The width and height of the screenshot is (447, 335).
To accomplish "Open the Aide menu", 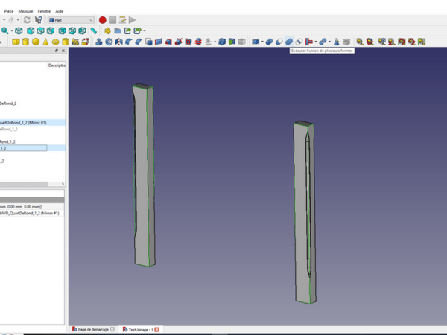I will pyautogui.click(x=60, y=12).
